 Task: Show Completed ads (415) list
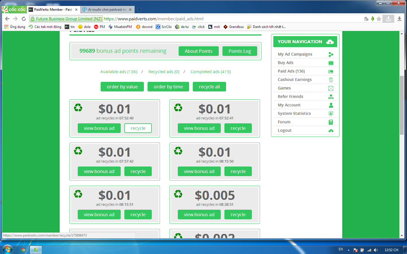[x=211, y=72]
